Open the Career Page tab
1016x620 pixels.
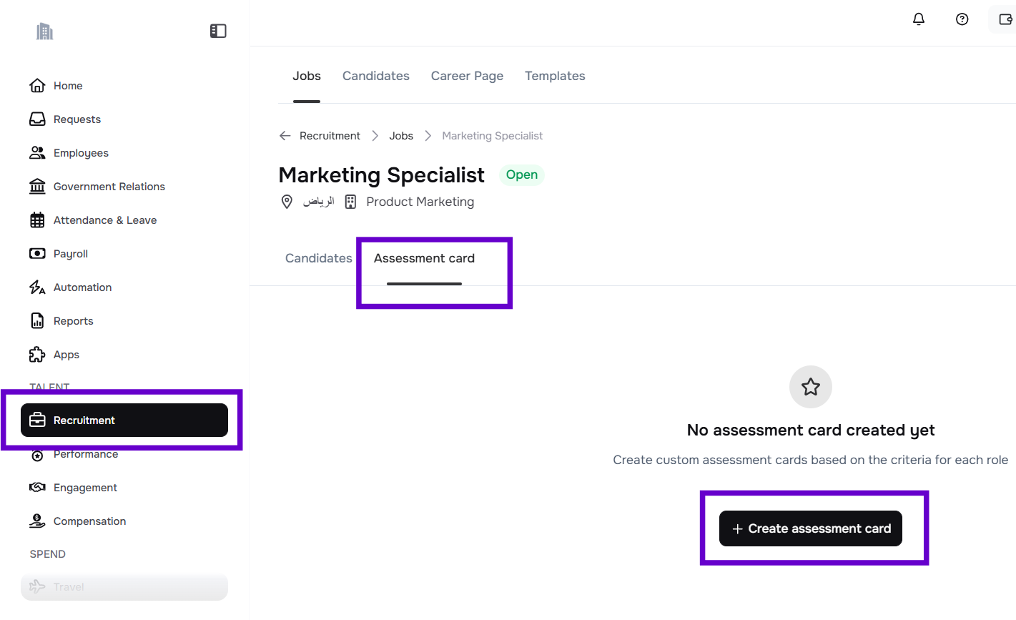(x=467, y=76)
